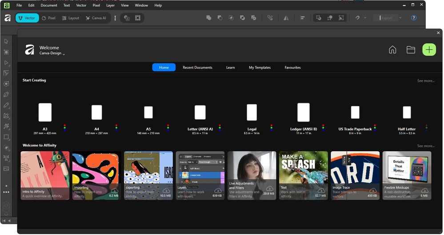Switch to the Recent Documents tab
The image size is (444, 235).
click(197, 67)
